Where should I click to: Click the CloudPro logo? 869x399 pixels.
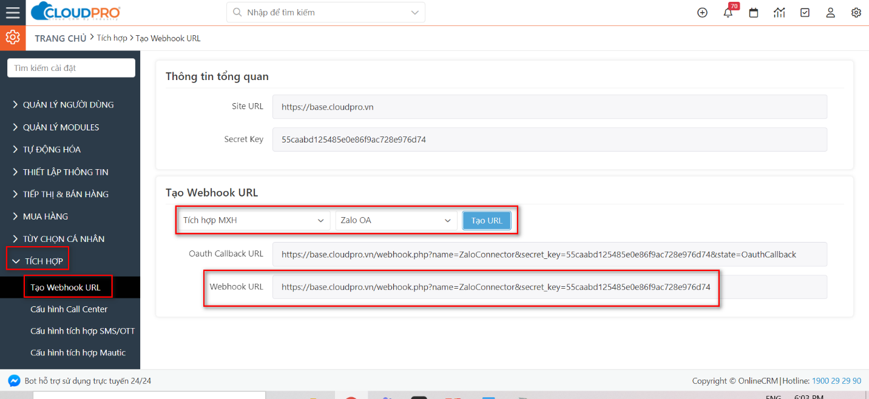(x=76, y=12)
